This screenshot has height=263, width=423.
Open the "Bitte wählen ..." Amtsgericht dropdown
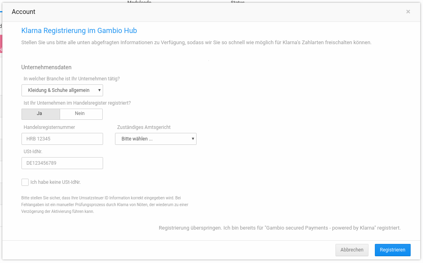pyautogui.click(x=156, y=138)
